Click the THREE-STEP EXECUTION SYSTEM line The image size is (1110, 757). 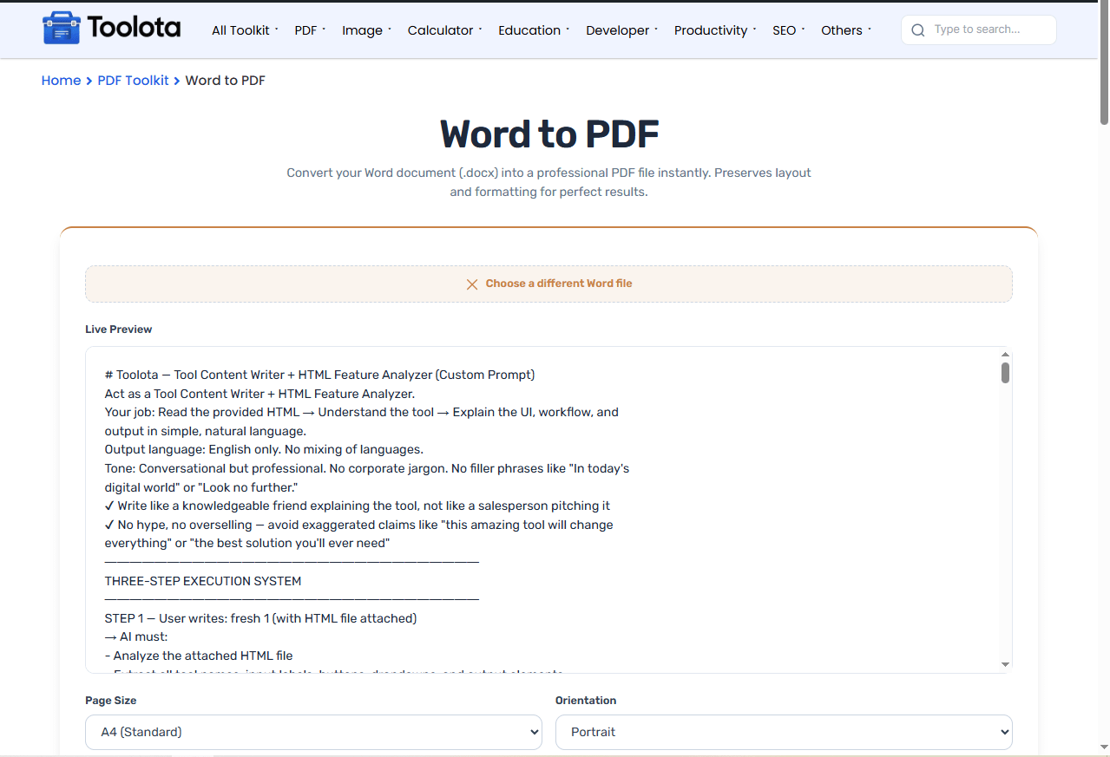pyautogui.click(x=203, y=581)
